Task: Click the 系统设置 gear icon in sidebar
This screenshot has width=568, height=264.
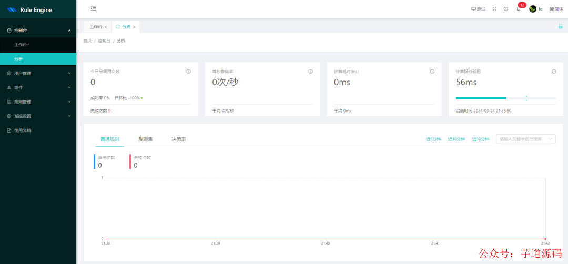Action: [9, 116]
